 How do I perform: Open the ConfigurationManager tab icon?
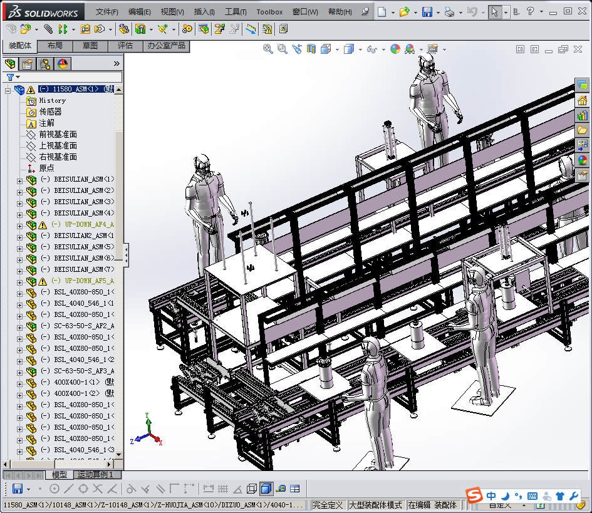click(45, 63)
